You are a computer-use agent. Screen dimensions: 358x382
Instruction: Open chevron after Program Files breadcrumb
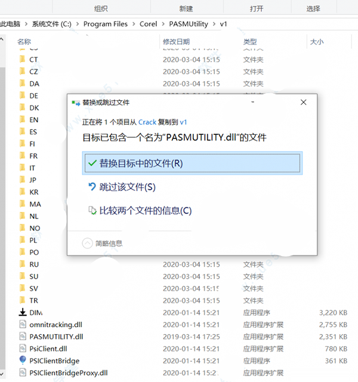[134, 24]
